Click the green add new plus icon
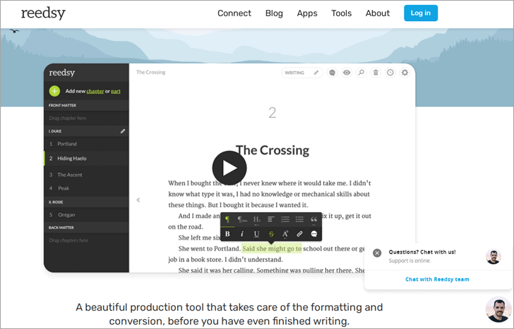514x329 pixels. click(54, 91)
